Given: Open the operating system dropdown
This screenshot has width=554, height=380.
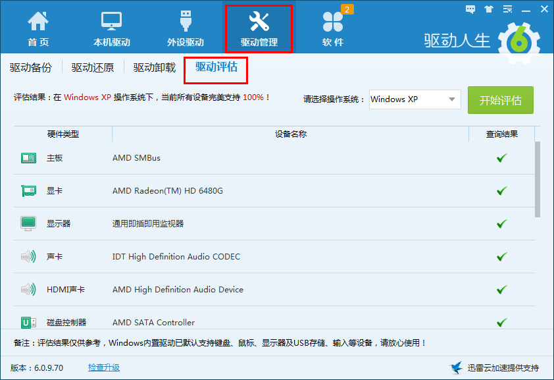Looking at the screenshot, I should [x=415, y=99].
